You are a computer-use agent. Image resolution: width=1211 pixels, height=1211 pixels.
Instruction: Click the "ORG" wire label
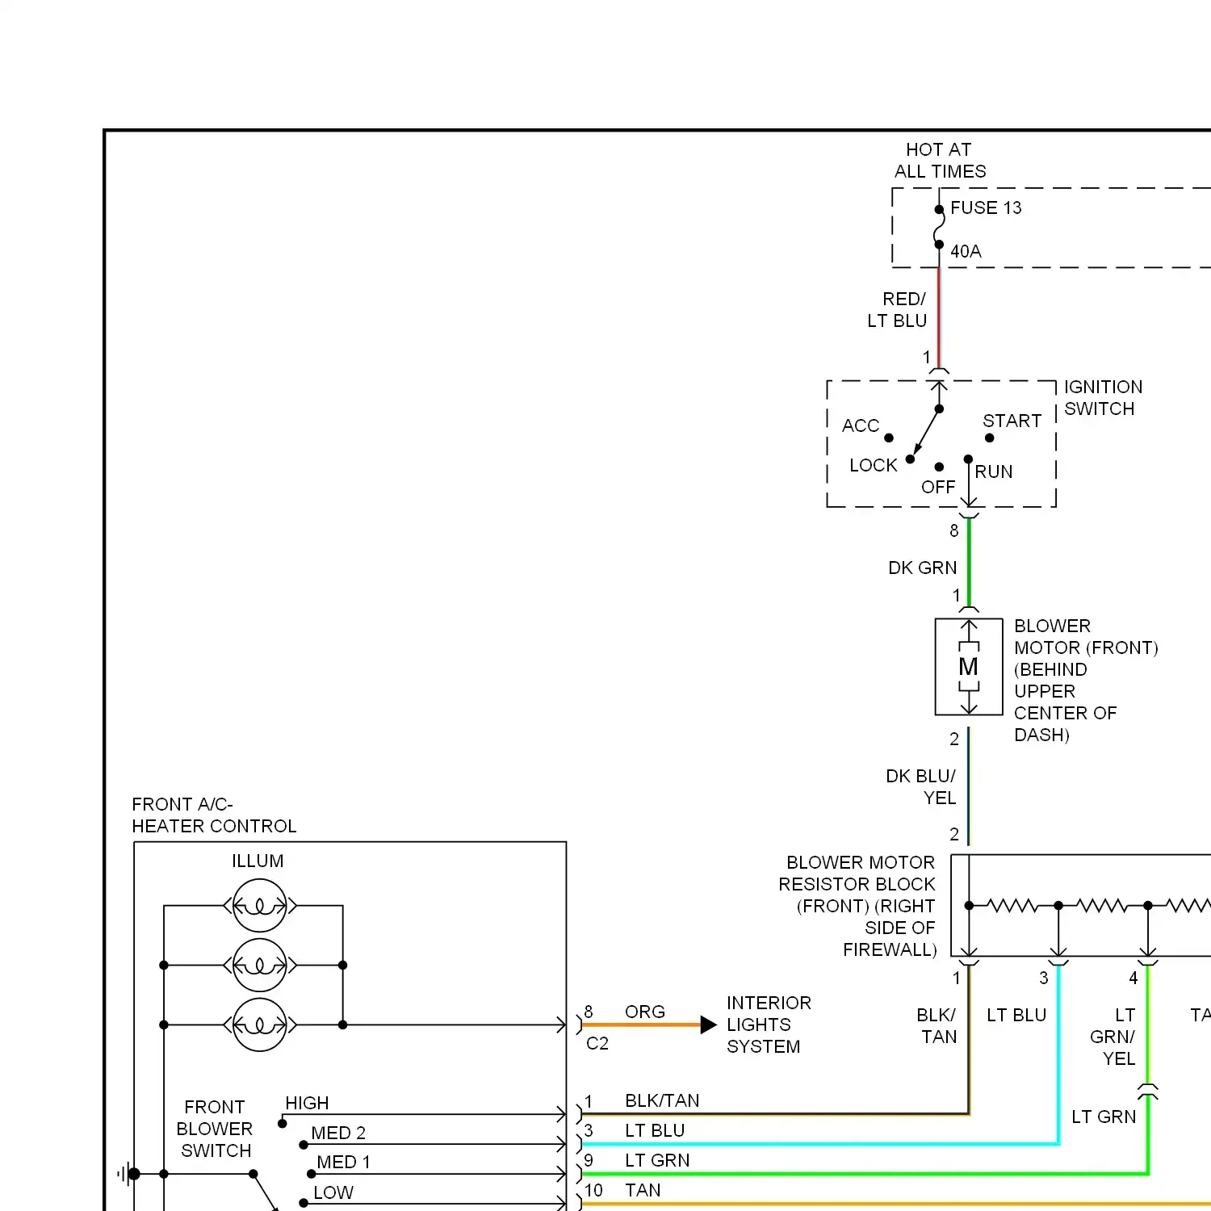point(645,1012)
